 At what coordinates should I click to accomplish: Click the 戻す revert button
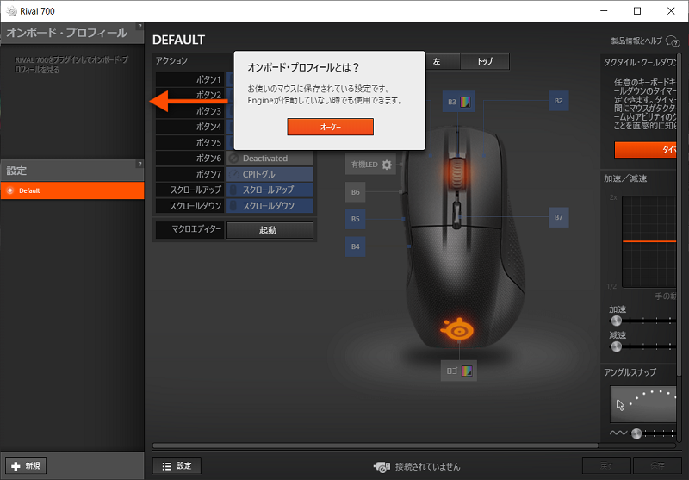[x=606, y=465]
